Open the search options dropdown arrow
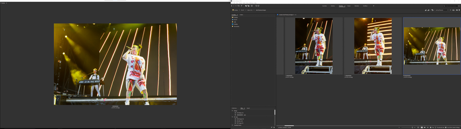 [x=459, y=6]
